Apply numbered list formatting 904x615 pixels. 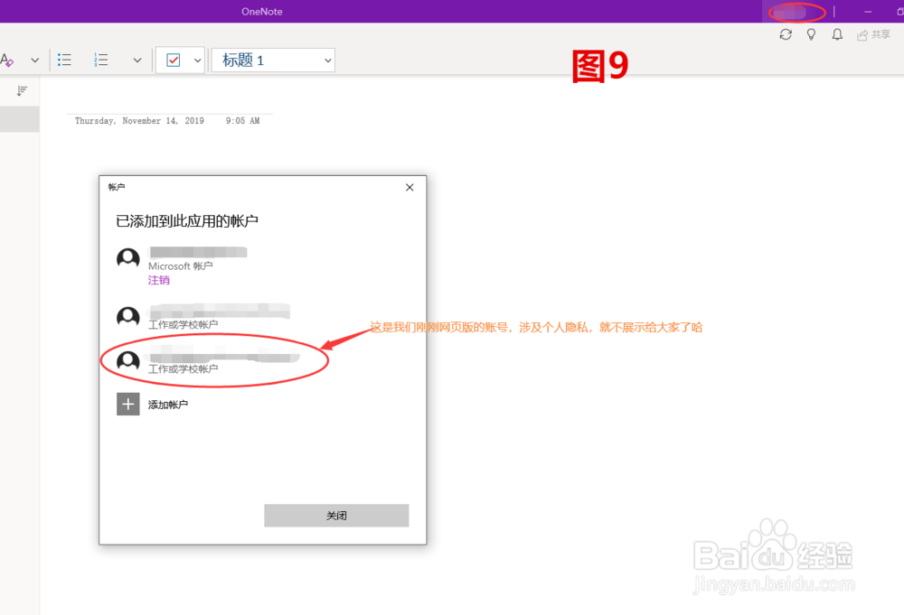(x=101, y=59)
